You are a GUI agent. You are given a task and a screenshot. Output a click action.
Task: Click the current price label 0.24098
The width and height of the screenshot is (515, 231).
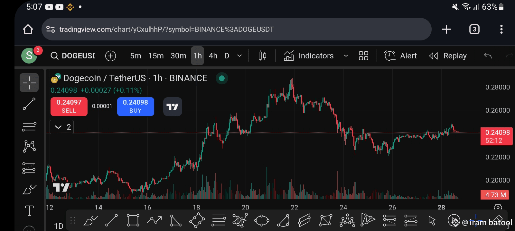pos(496,136)
